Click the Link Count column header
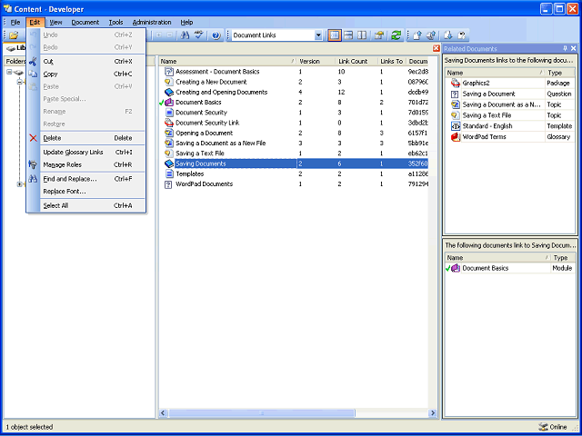Viewport: 582px width, 436px height. 357,61
